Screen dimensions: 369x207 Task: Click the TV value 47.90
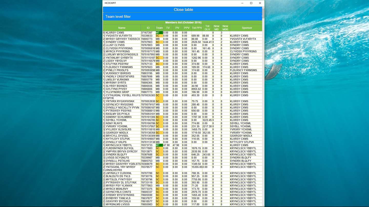click(167, 145)
